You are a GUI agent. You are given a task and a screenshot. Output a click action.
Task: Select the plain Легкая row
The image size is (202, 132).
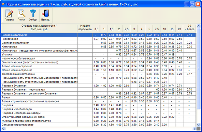pyautogui.click(x=98, y=98)
